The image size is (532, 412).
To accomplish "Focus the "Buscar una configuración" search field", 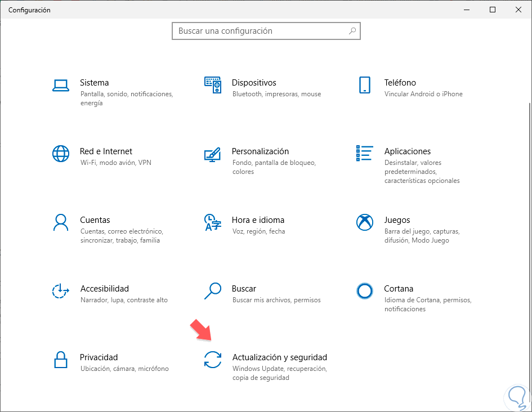I will click(x=259, y=31).
